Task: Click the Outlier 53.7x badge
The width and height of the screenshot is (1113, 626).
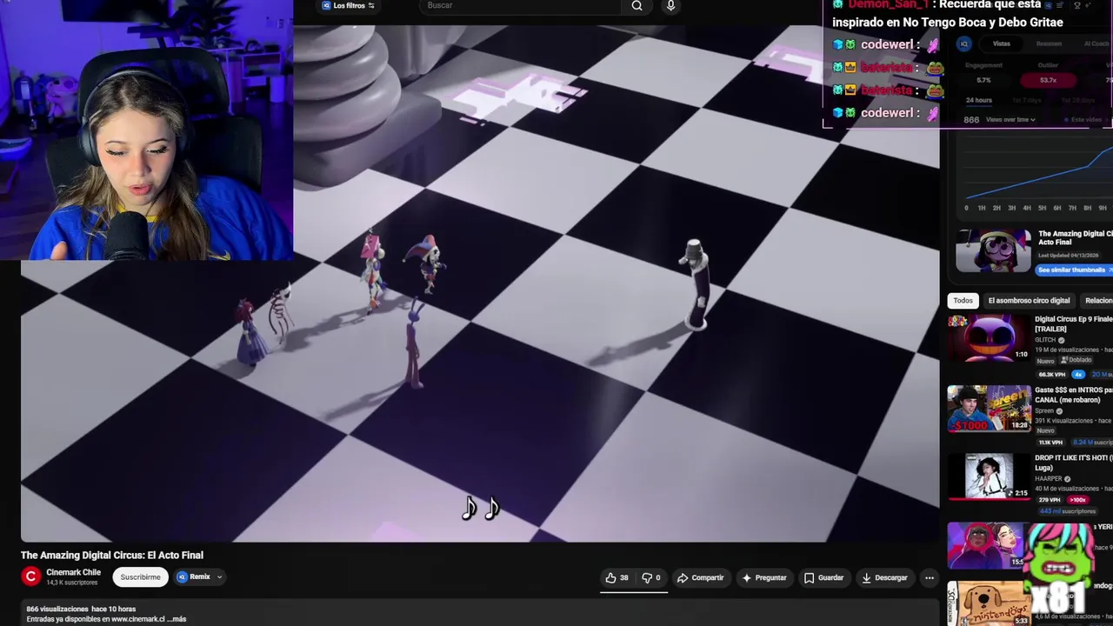Action: pos(1048,80)
